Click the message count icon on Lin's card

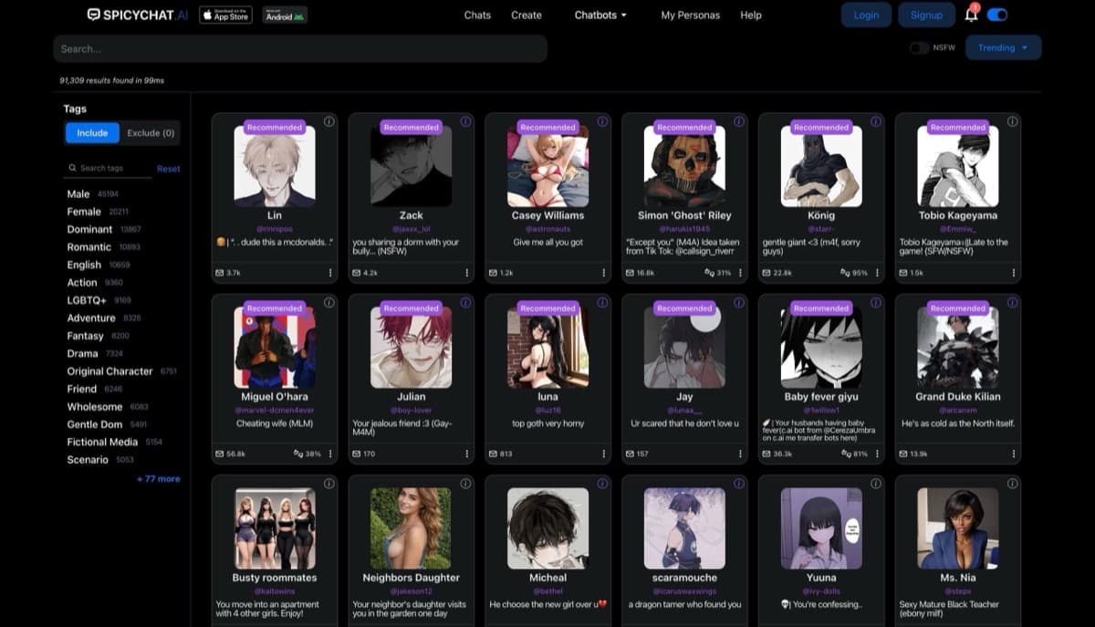[219, 272]
